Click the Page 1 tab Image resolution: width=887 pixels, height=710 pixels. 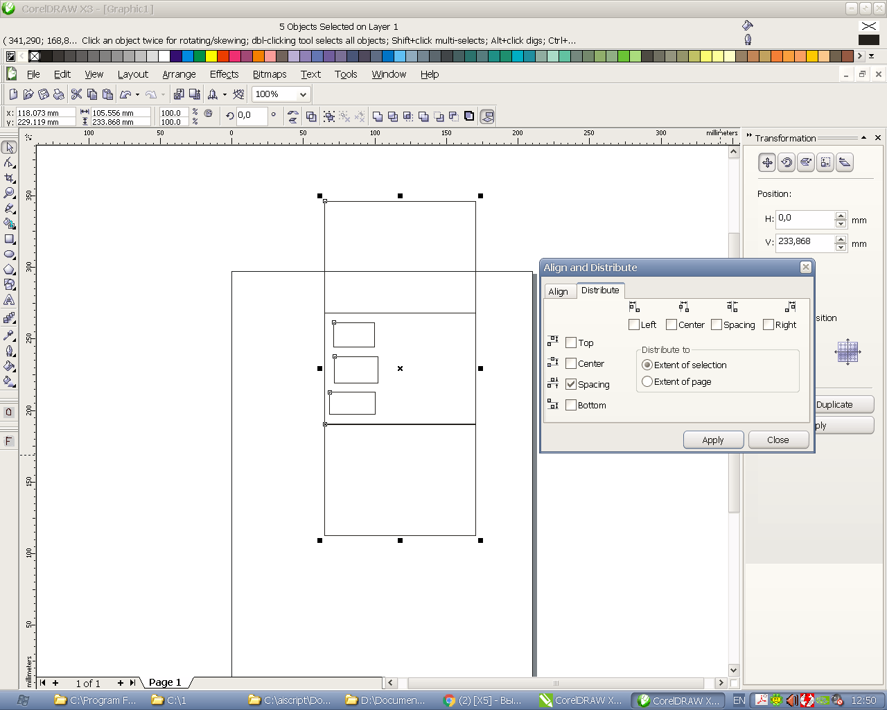tap(165, 682)
